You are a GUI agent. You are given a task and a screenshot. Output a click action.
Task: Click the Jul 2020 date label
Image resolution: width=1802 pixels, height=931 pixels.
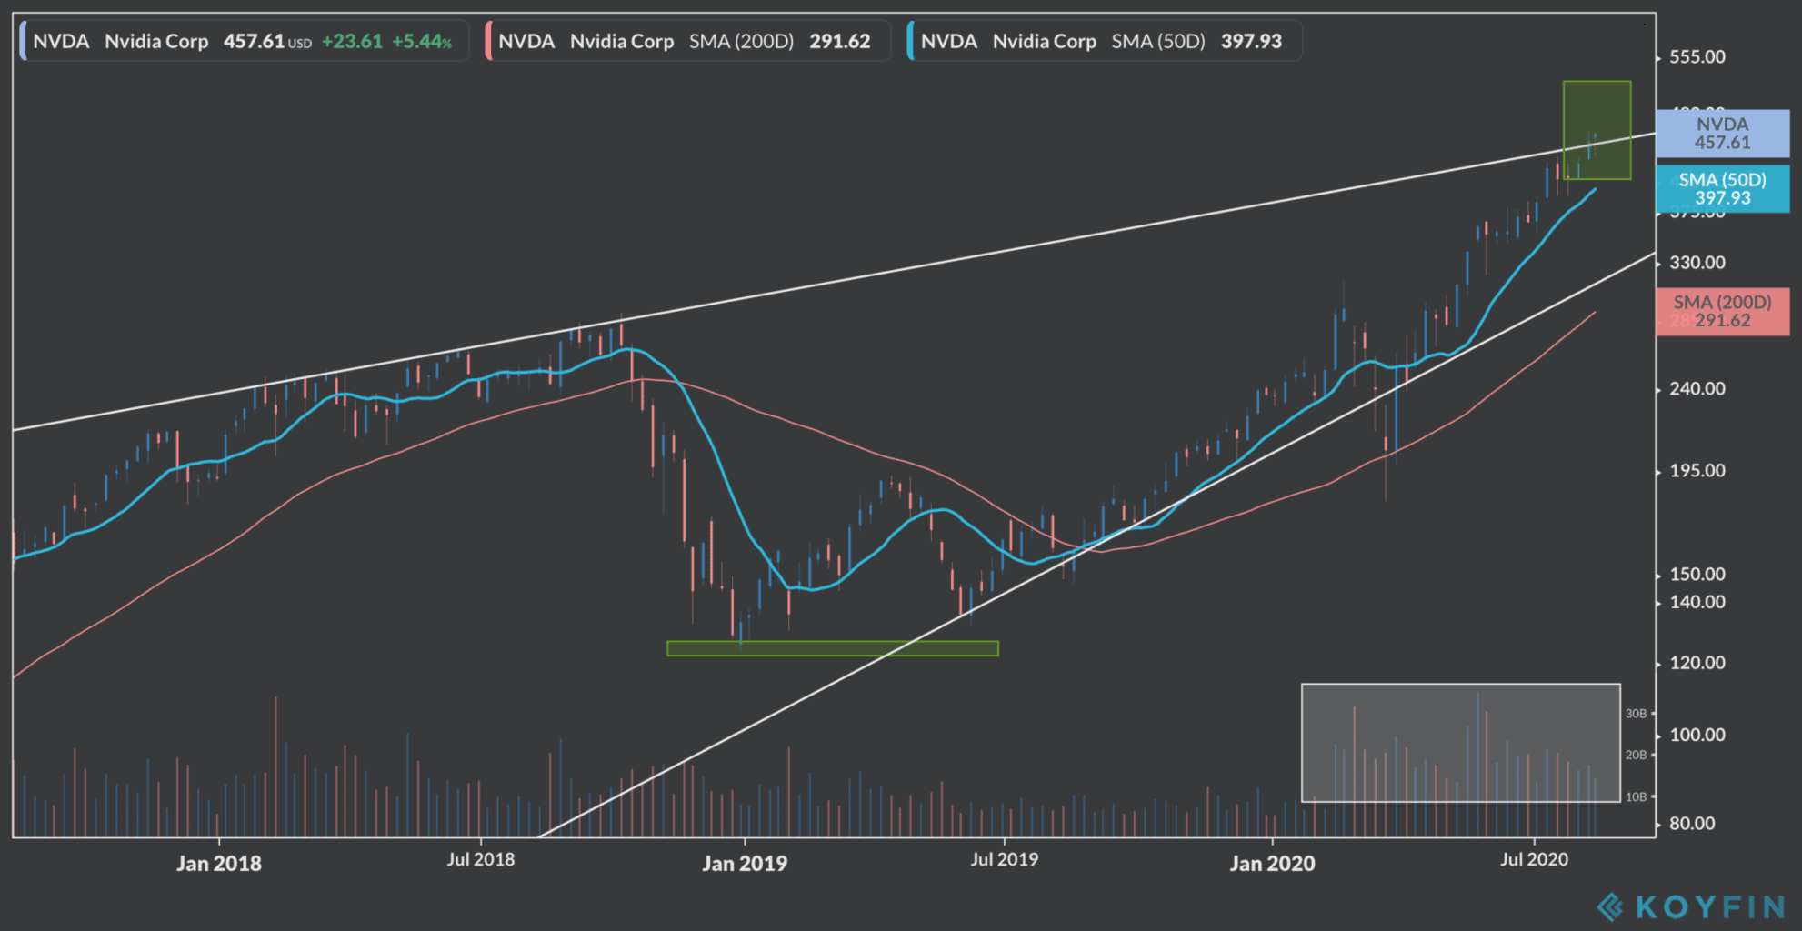(x=1534, y=859)
